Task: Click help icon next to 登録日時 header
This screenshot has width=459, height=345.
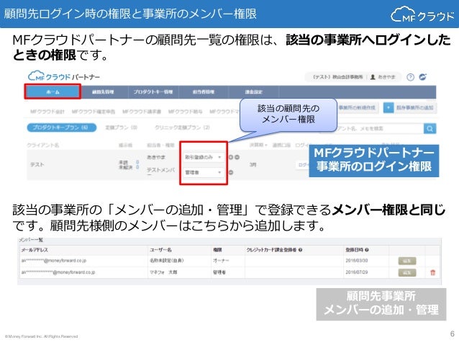Action: click(x=367, y=250)
